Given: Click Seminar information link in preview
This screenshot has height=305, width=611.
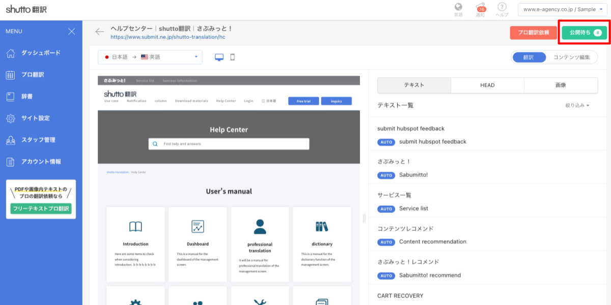Looking at the screenshot, I should 180,80.
